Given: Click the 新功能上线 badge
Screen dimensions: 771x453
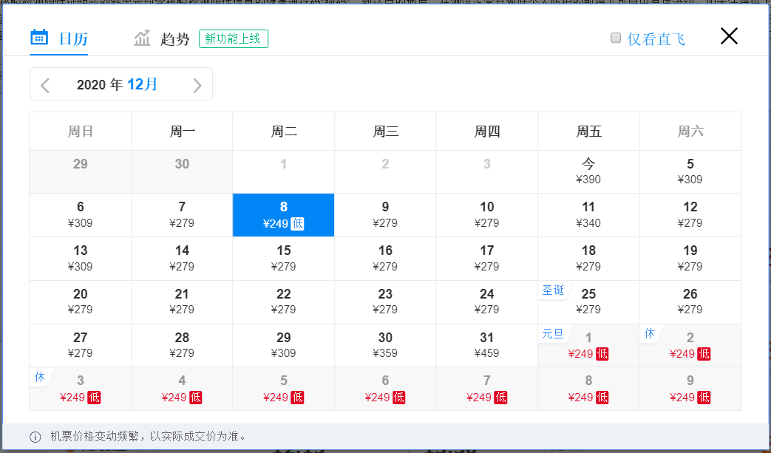Looking at the screenshot, I should (234, 39).
